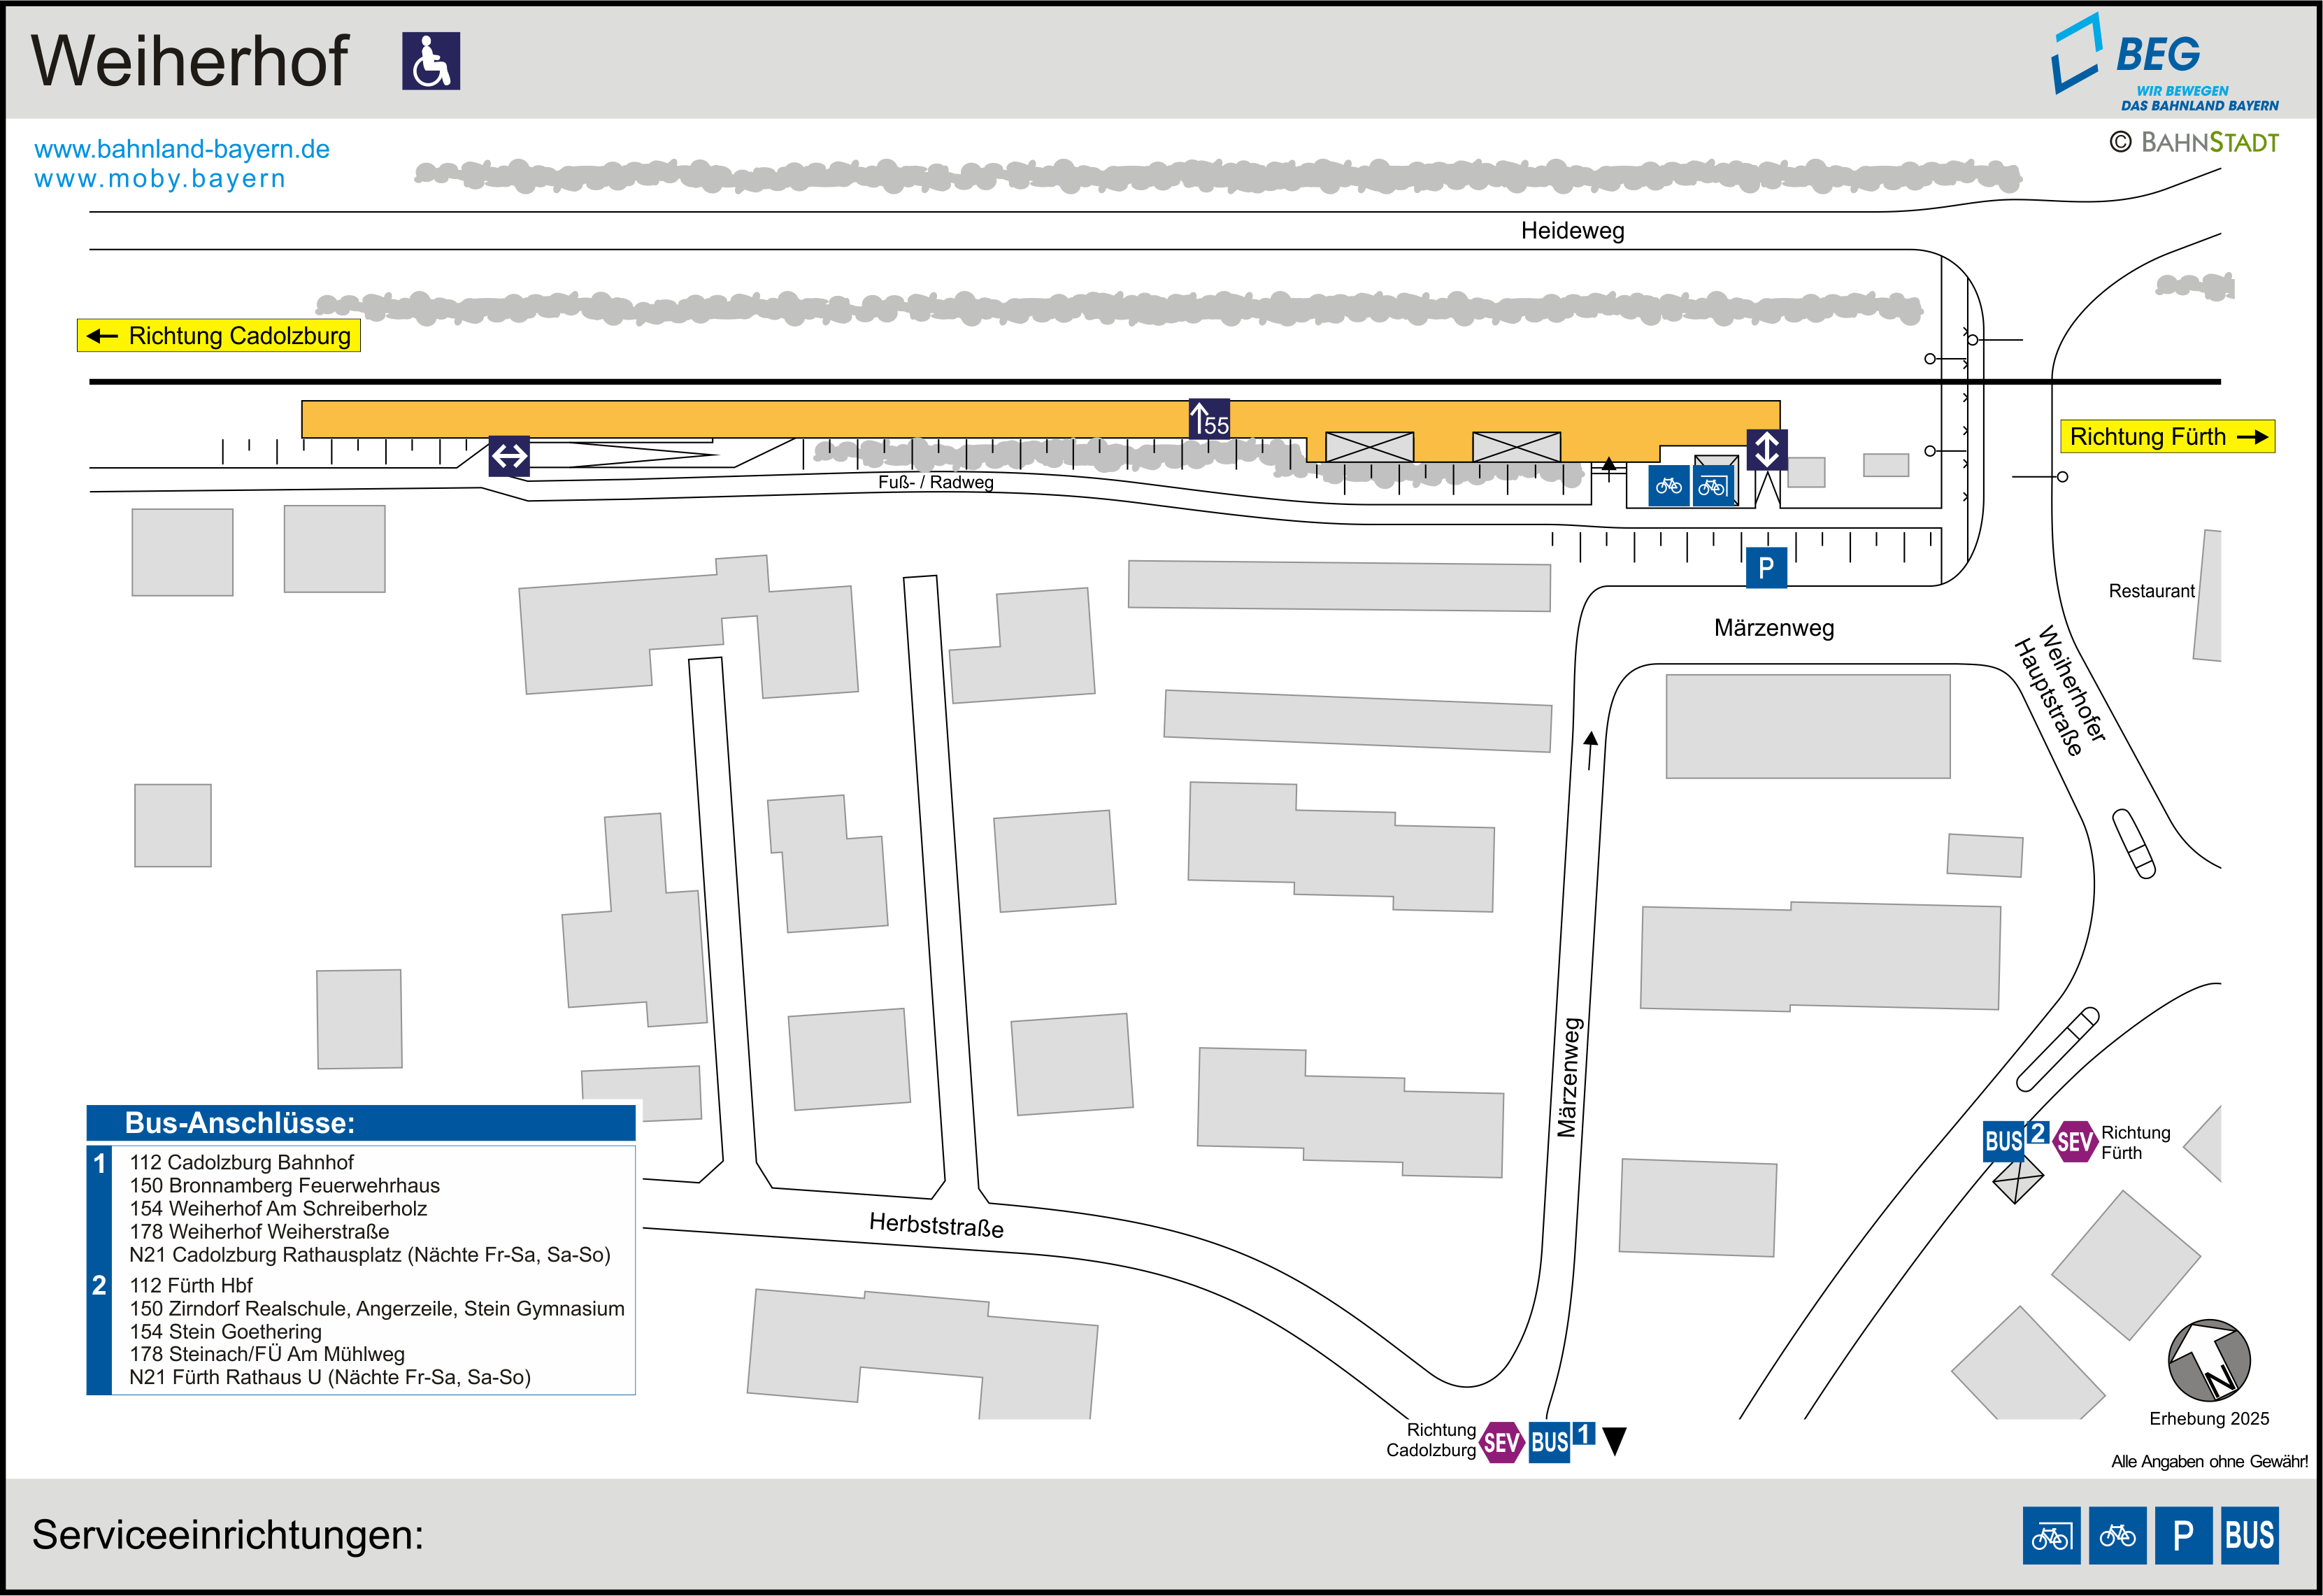Click the covered bicycle parking icon in legend
The height and width of the screenshot is (1596, 2323).
2051,1535
